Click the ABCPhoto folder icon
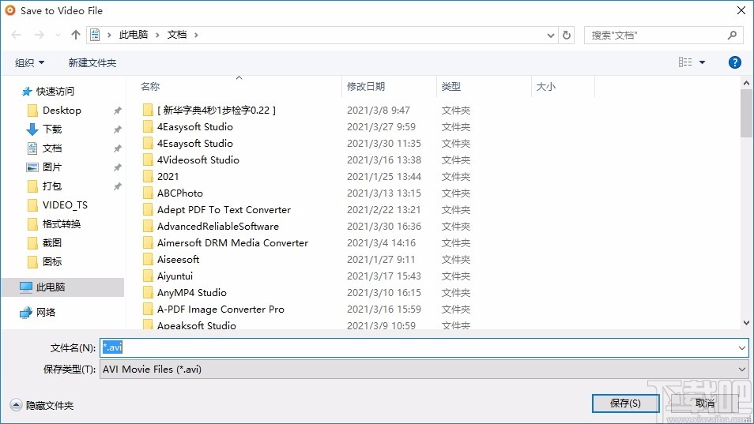The width and height of the screenshot is (754, 424). [x=148, y=193]
